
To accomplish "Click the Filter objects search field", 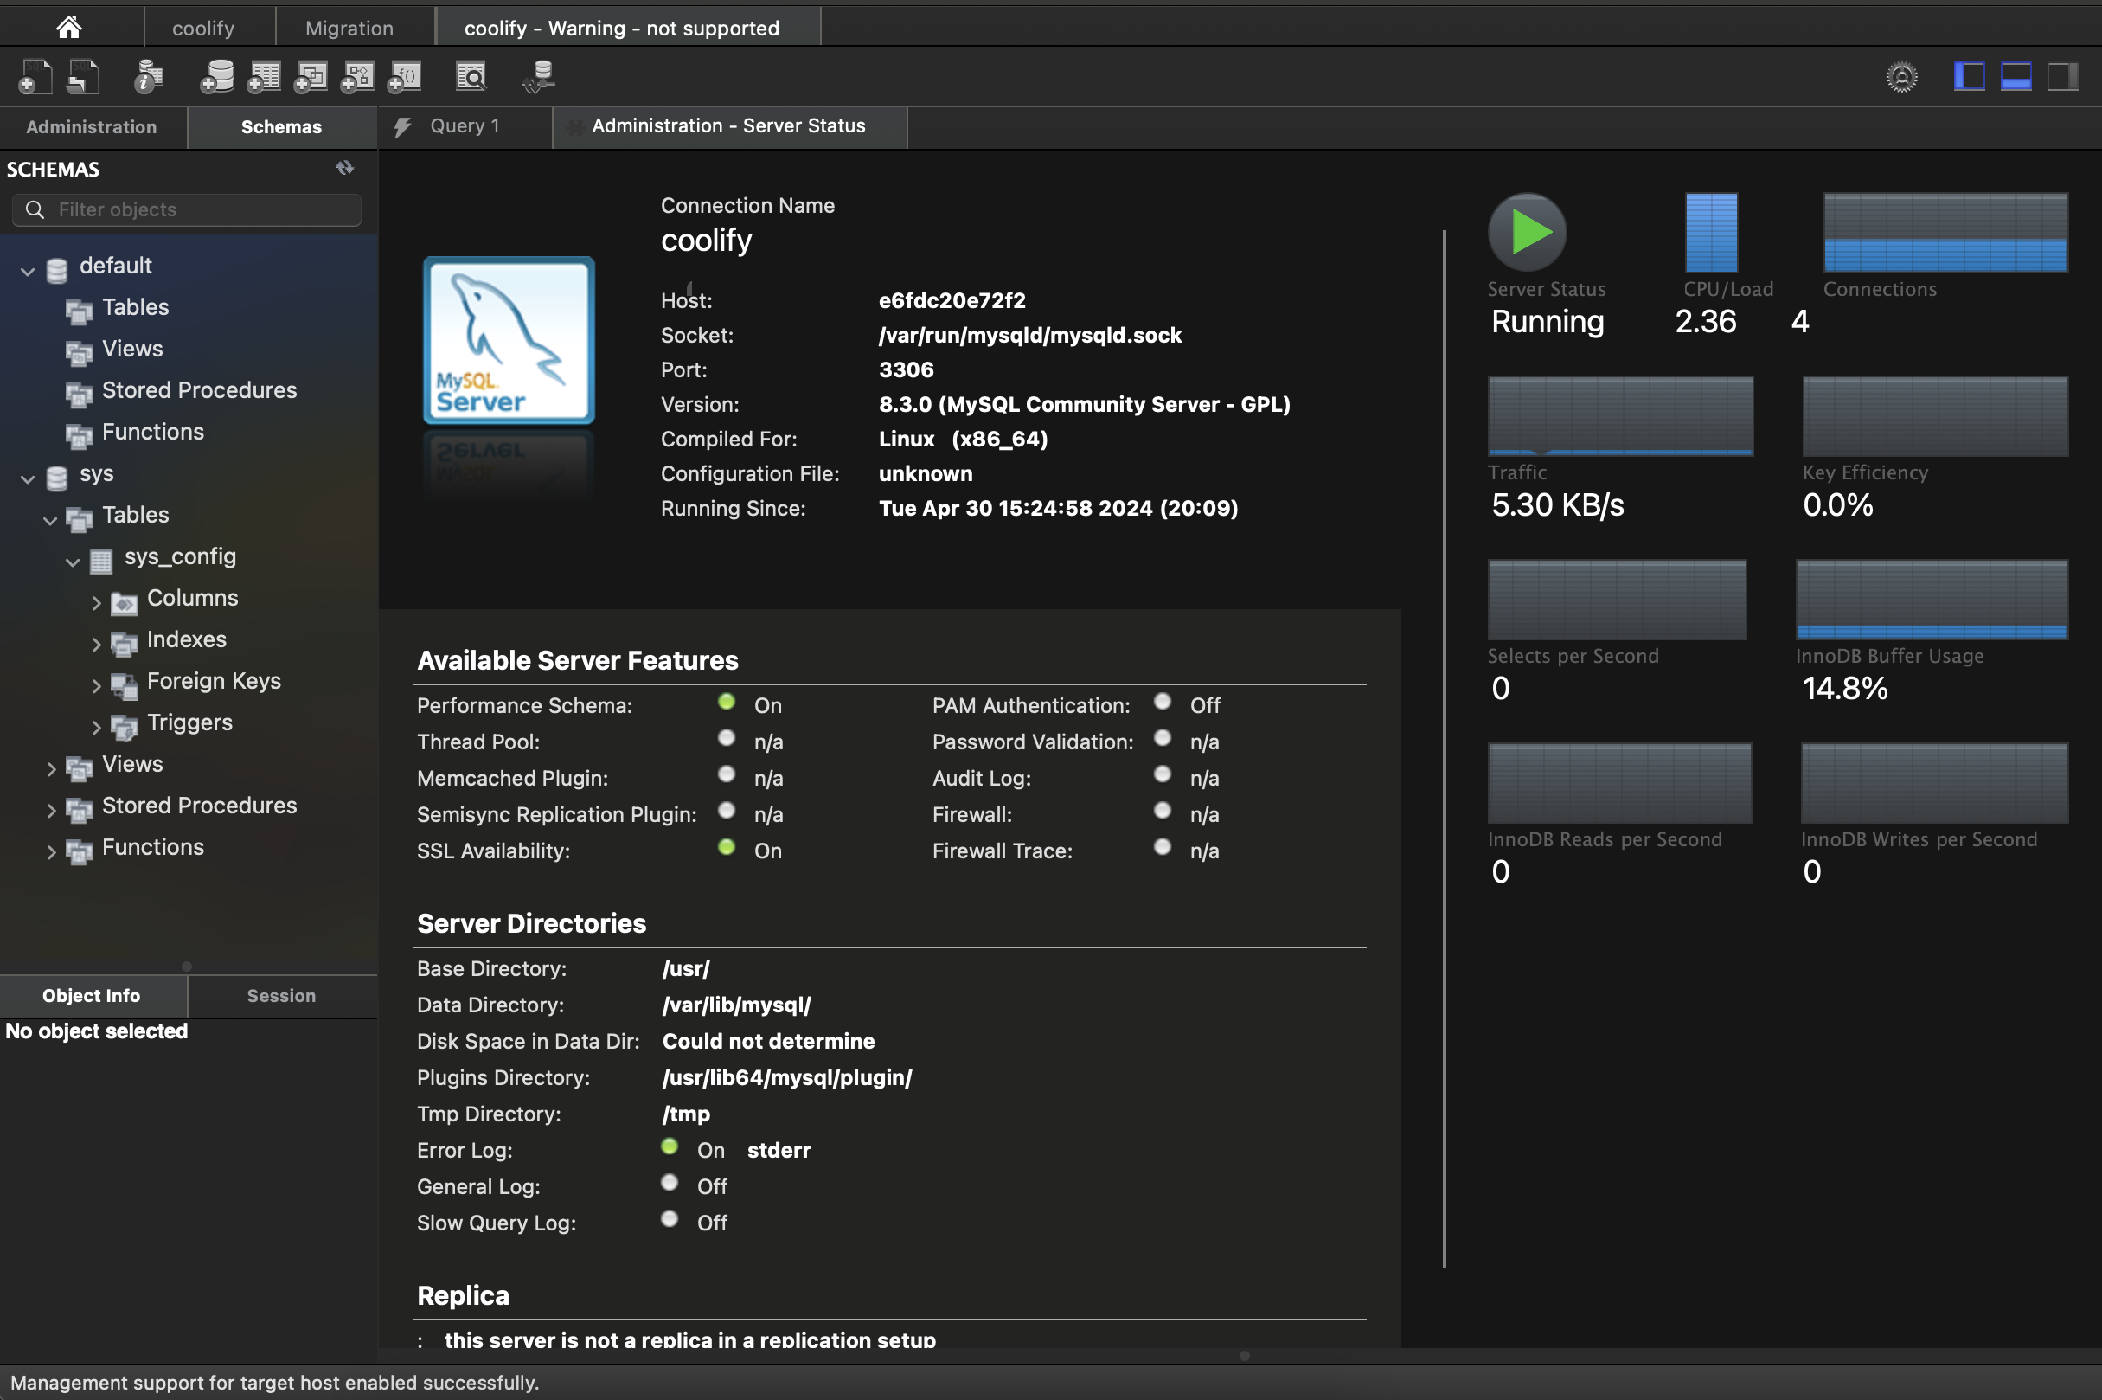I will pyautogui.click(x=196, y=209).
